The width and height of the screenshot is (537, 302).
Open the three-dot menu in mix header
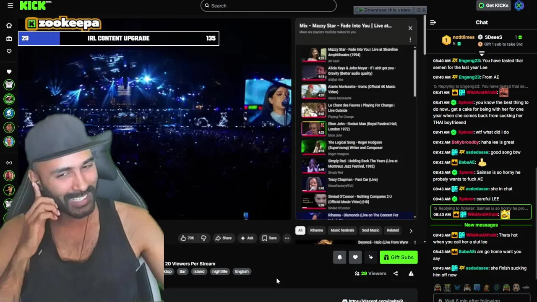click(x=410, y=39)
